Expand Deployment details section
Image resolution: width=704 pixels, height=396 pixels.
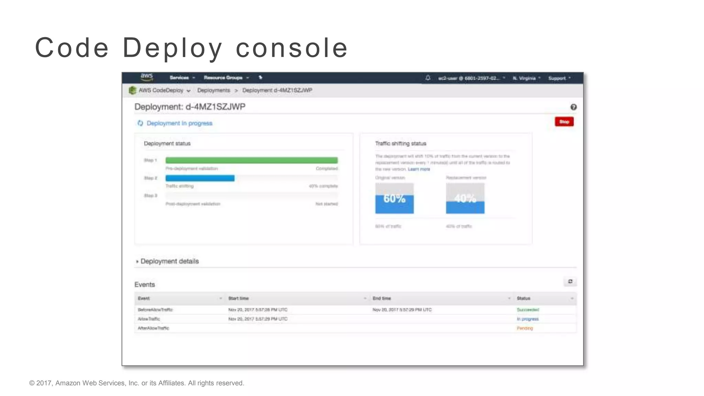click(167, 261)
